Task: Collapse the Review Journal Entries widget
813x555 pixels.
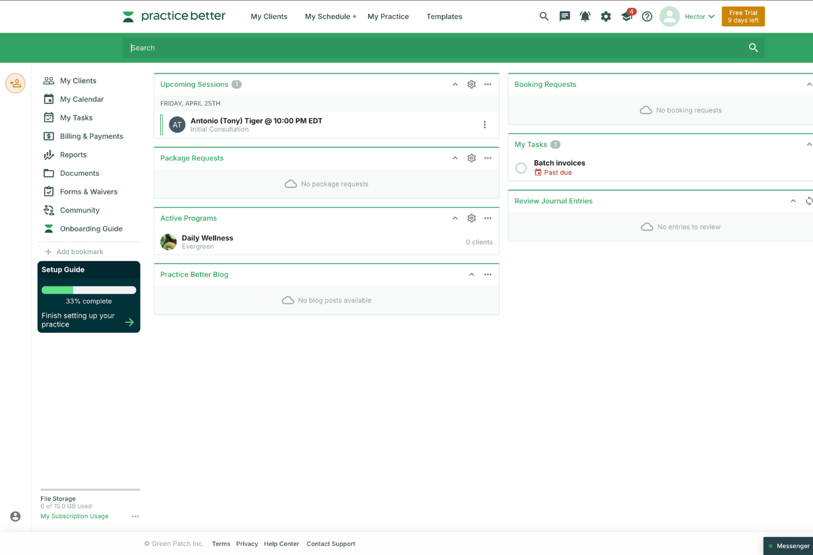Action: pos(793,201)
